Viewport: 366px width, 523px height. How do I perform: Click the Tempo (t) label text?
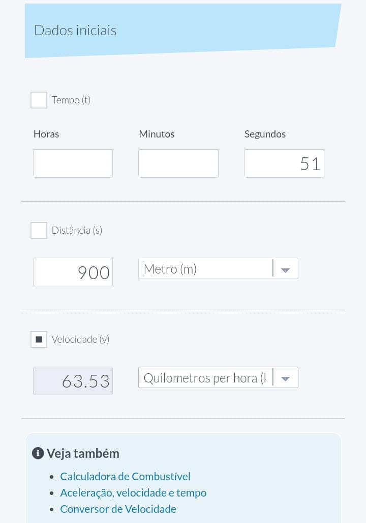[x=71, y=100]
